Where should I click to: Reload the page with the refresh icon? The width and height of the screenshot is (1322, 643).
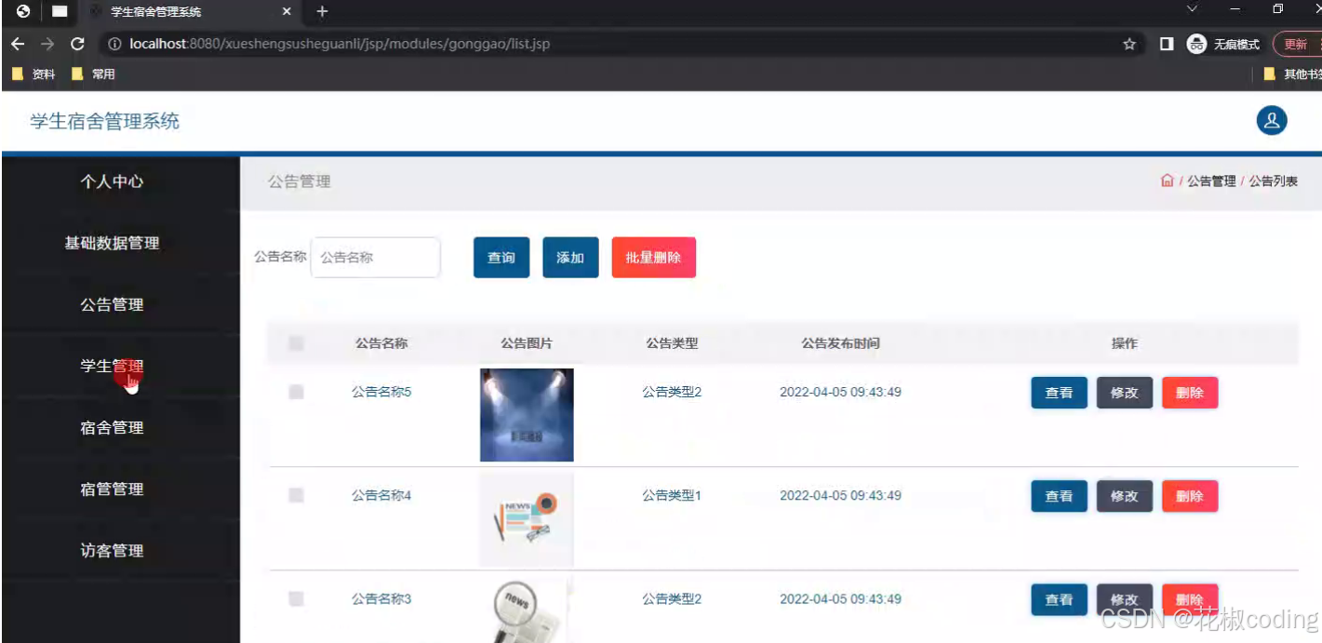[x=77, y=44]
